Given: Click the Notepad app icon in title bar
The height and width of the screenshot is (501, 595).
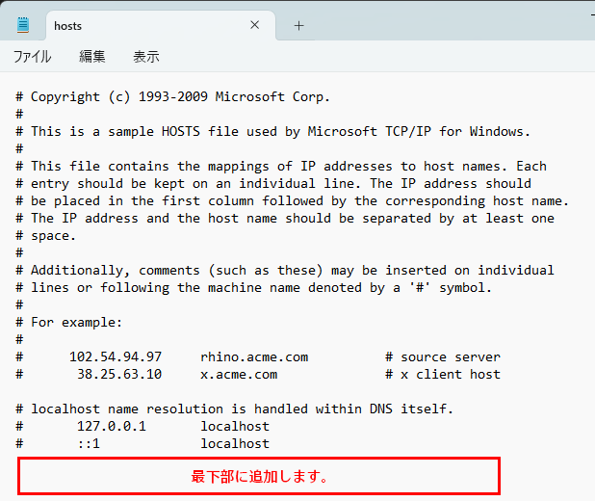Looking at the screenshot, I should 23,26.
